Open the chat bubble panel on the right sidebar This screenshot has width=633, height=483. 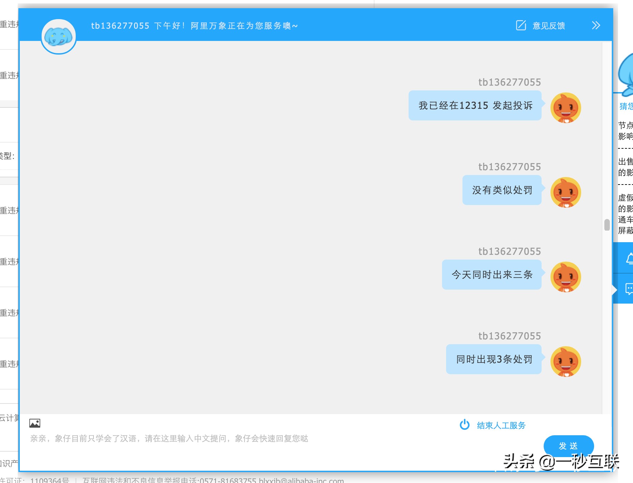[x=629, y=289]
